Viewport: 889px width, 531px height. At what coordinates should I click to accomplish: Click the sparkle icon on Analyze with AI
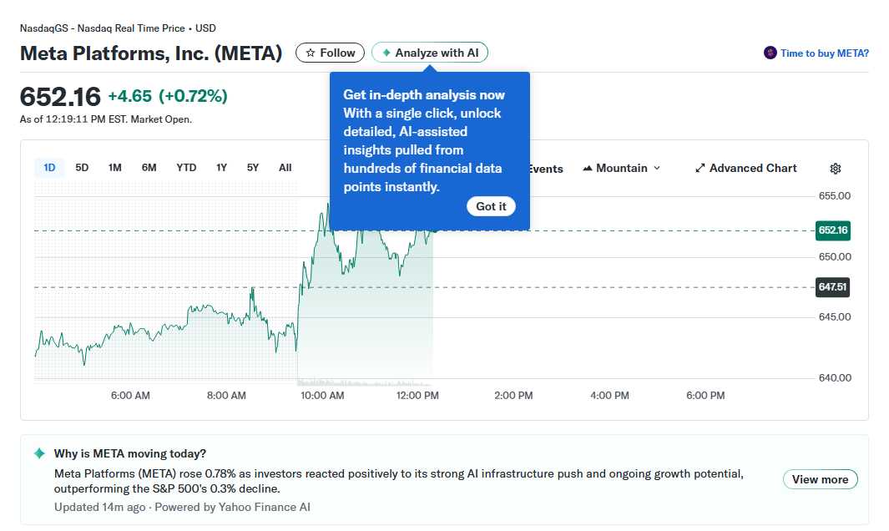pos(386,52)
